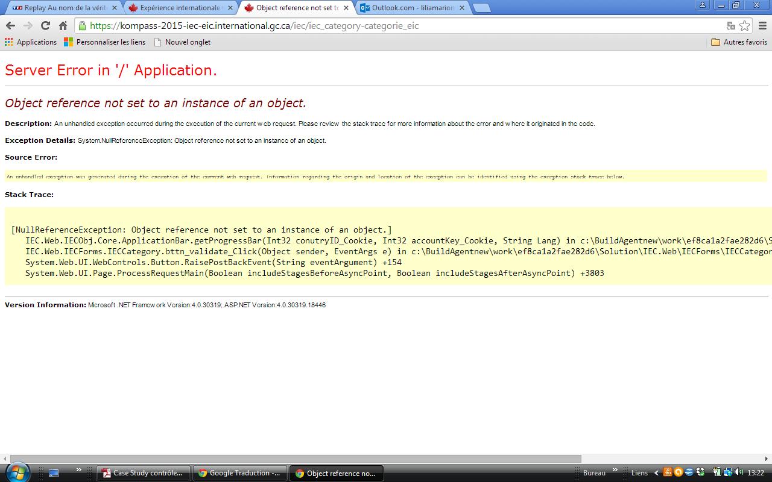Open Personnaliser les liens bookmark
Viewport: 772px width, 482px height.
click(105, 42)
